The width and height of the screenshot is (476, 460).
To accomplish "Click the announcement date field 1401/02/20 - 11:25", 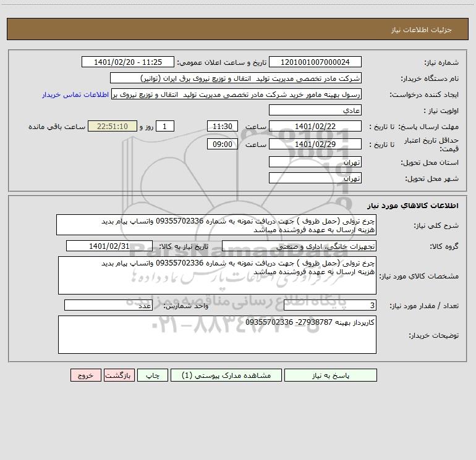I will pos(128,62).
